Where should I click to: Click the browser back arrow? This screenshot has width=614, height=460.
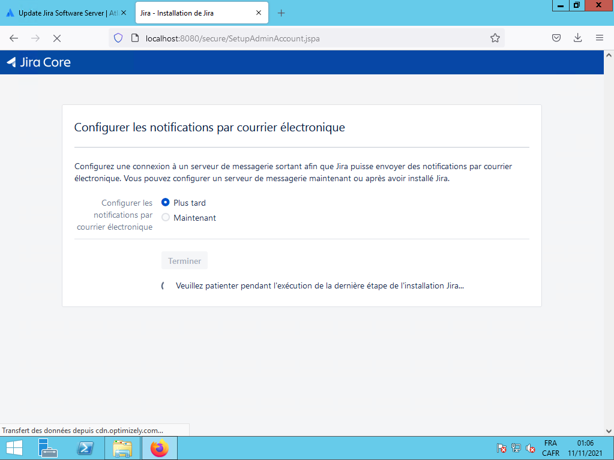click(x=14, y=38)
